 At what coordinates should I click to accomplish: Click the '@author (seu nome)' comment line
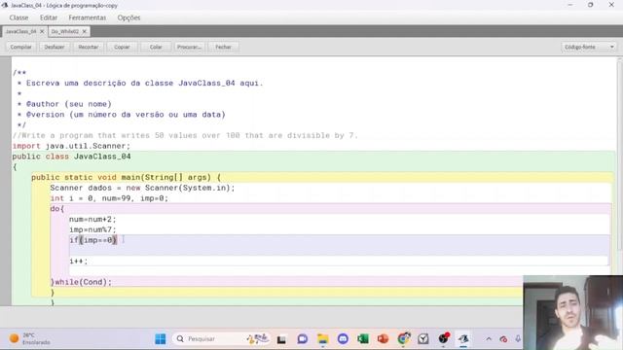(65, 104)
